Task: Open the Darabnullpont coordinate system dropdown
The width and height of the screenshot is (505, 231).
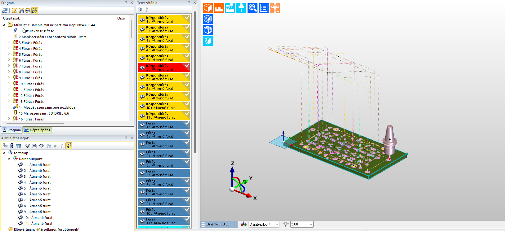Action: [x=276, y=224]
